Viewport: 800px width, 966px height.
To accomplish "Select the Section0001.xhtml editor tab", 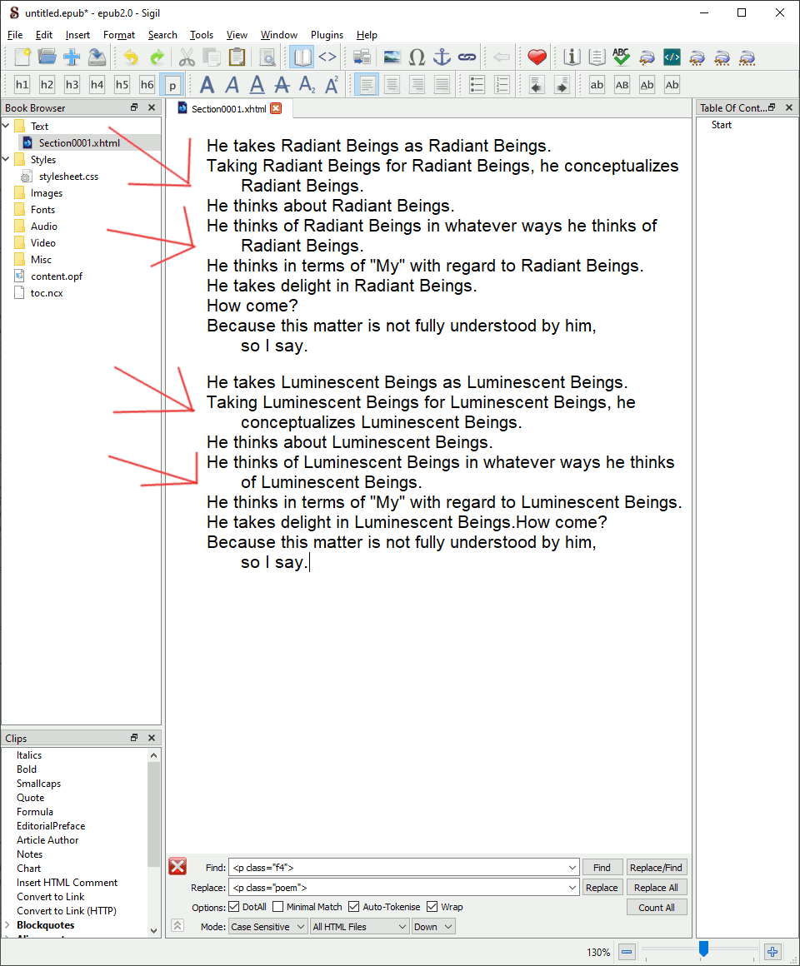I will 228,109.
